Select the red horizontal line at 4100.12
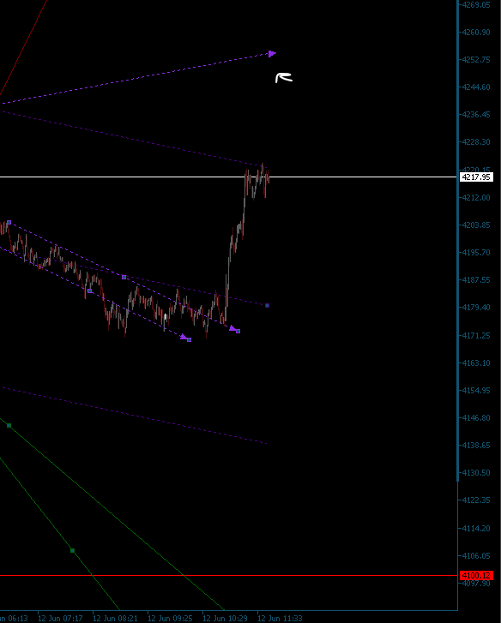The width and height of the screenshot is (501, 623). [229, 575]
